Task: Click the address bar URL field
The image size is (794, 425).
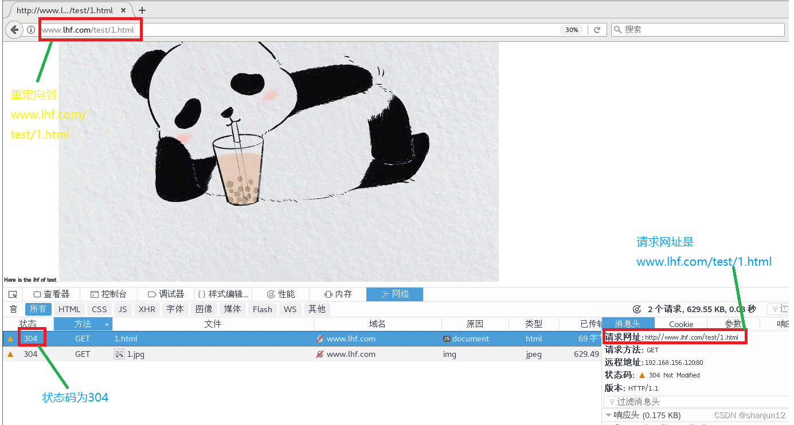Action: click(298, 30)
